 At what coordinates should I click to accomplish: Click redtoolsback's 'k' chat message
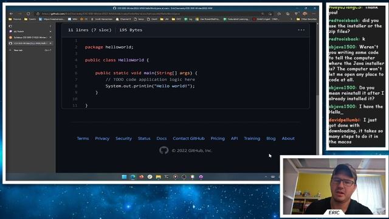(x=347, y=39)
